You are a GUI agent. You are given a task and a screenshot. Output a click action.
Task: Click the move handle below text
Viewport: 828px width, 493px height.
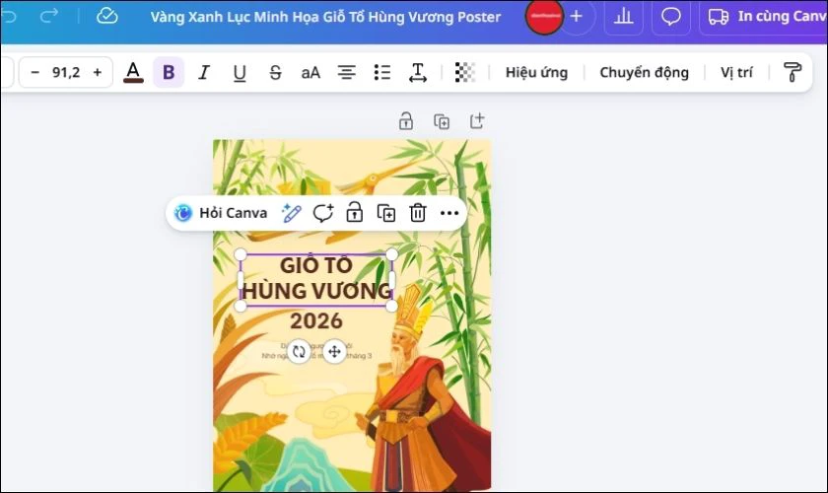[x=334, y=351]
